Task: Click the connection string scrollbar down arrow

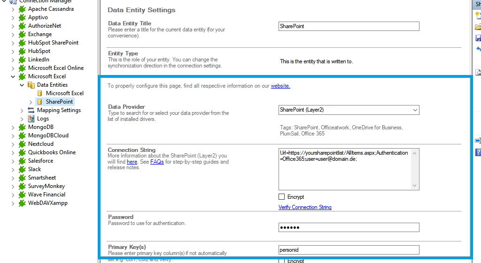Action: pyautogui.click(x=415, y=186)
